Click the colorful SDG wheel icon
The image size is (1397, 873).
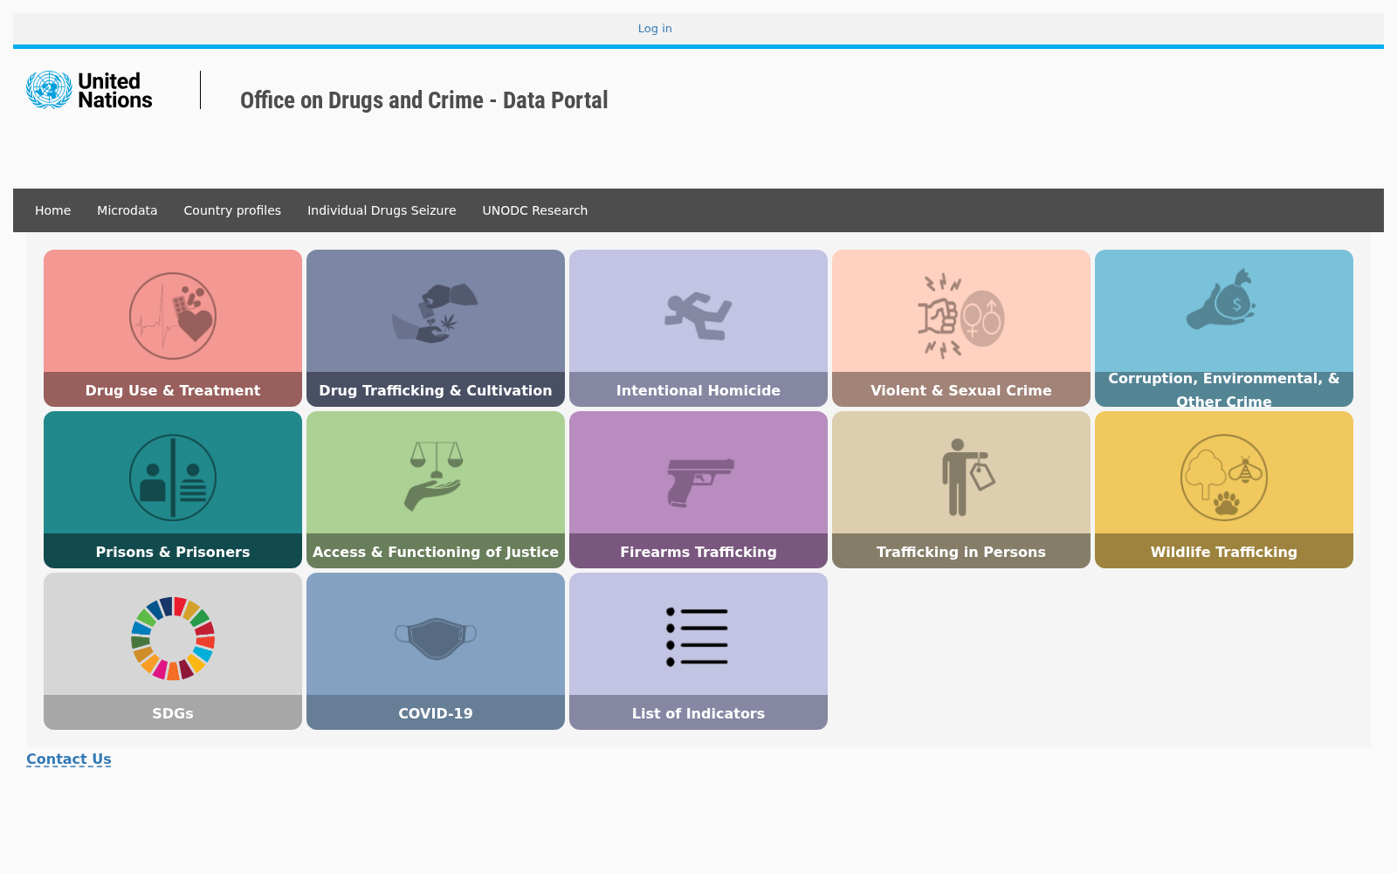coord(173,638)
